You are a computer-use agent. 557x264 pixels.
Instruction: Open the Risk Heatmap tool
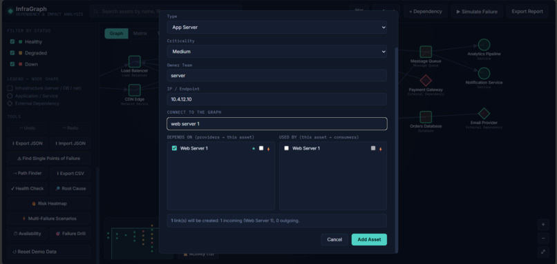[48, 203]
